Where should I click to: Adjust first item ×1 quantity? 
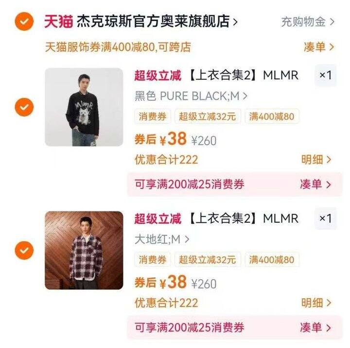325,76
